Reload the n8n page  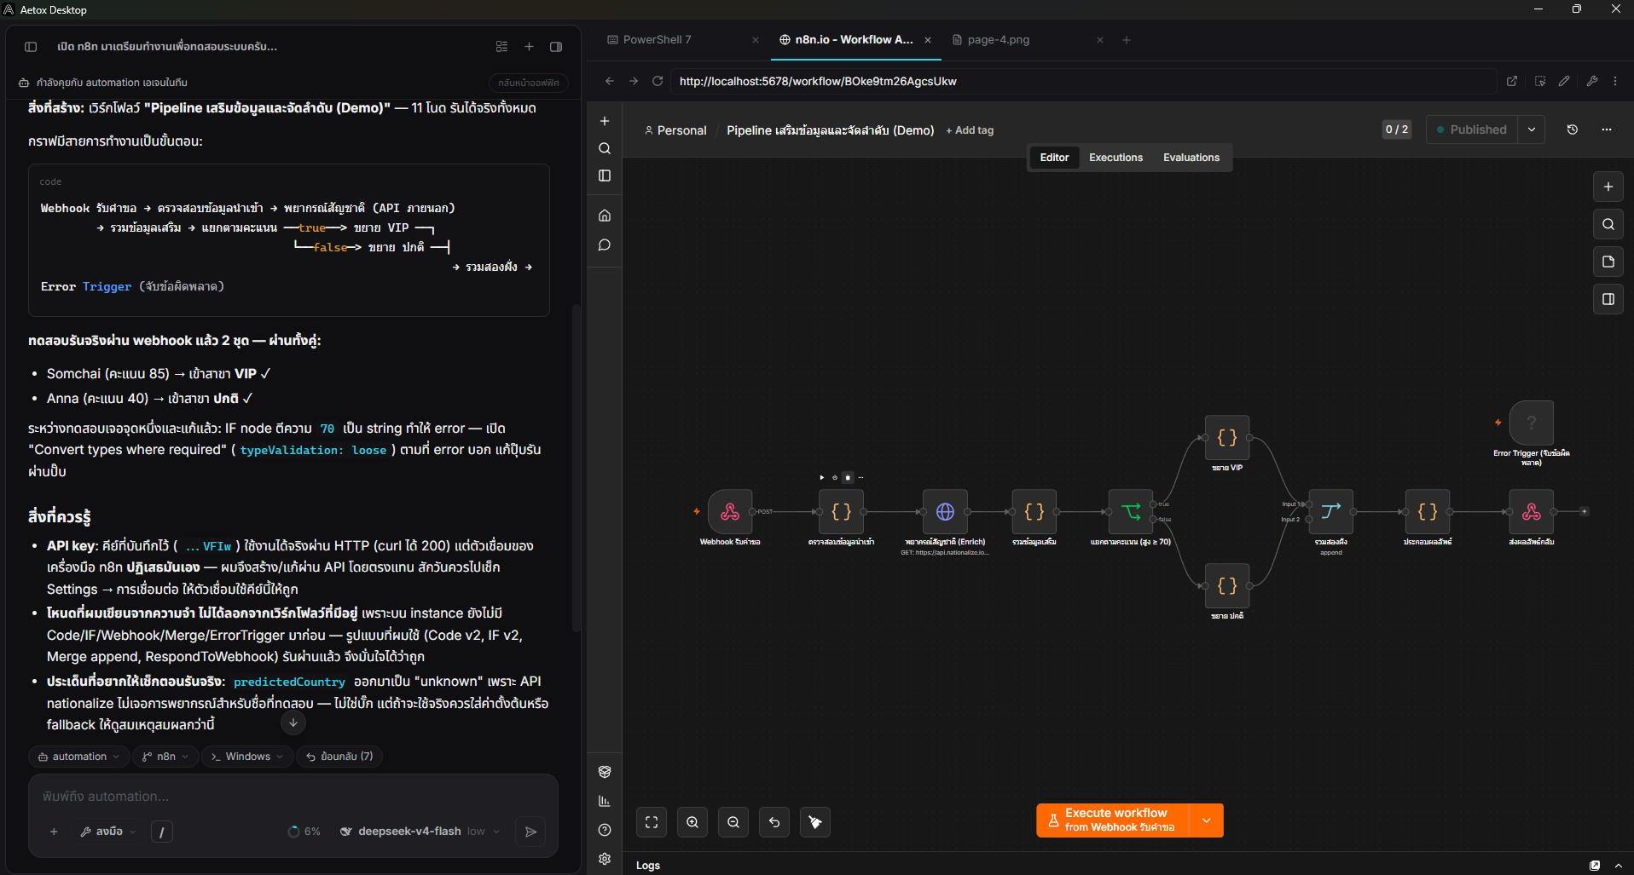click(x=658, y=81)
